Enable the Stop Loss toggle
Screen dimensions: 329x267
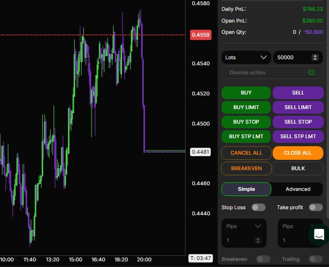pos(259,207)
